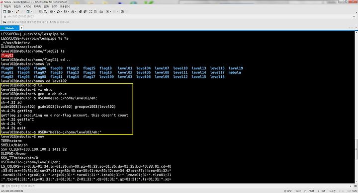Click the Find magnifier icon in toolbar
Screen dimensions: 358x193
click(45, 11)
